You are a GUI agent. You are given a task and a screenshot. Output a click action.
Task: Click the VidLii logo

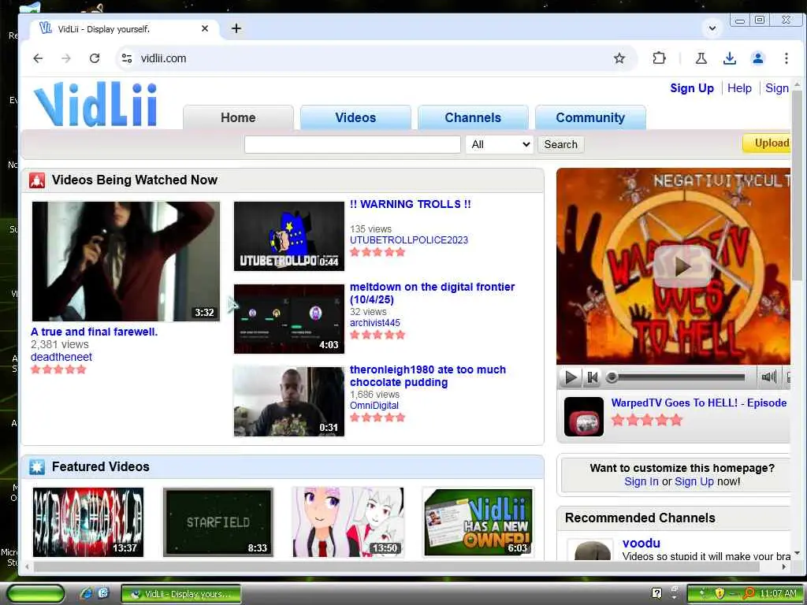point(95,104)
